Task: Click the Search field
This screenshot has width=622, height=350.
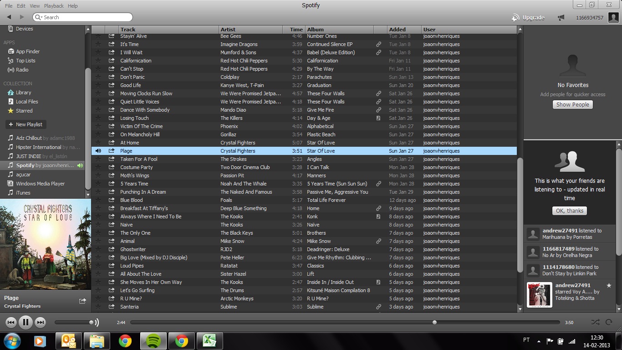Action: 82,17
